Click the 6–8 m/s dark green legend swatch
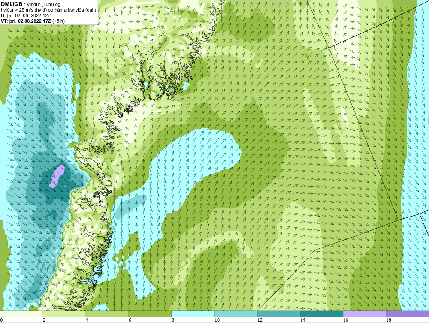Image resolution: width=429 pixels, height=323 pixels. pos(150,314)
